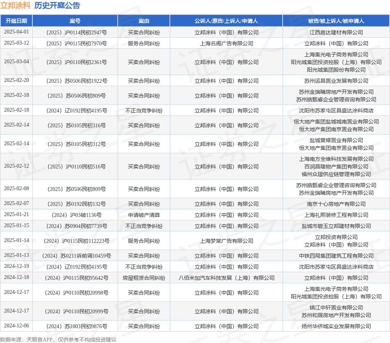Click defendant 南京十心房地产有限公司
The width and height of the screenshot is (390, 343).
pyautogui.click(x=336, y=204)
